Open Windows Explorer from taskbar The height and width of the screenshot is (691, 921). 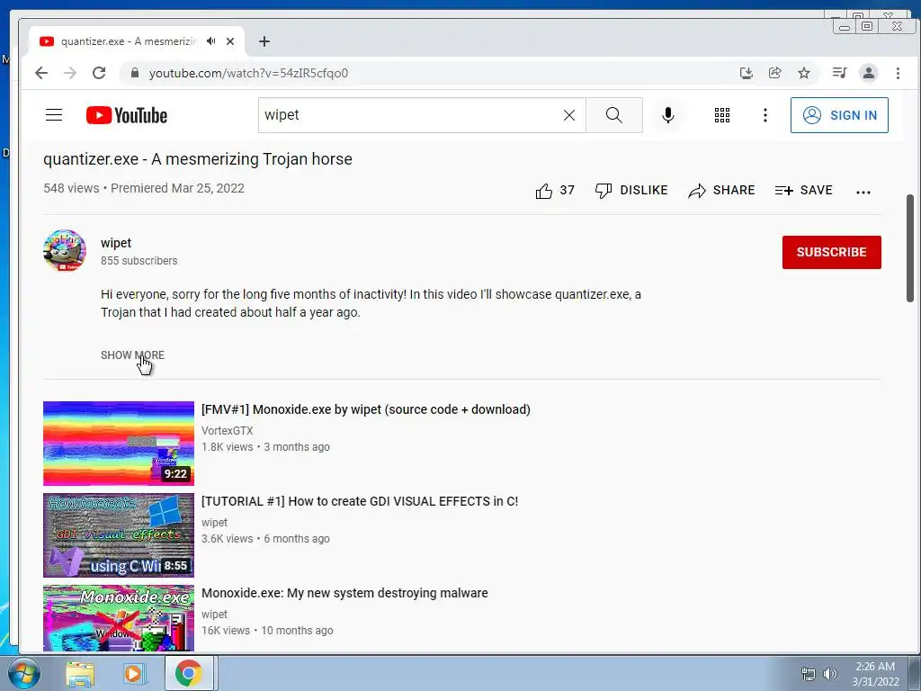point(80,674)
